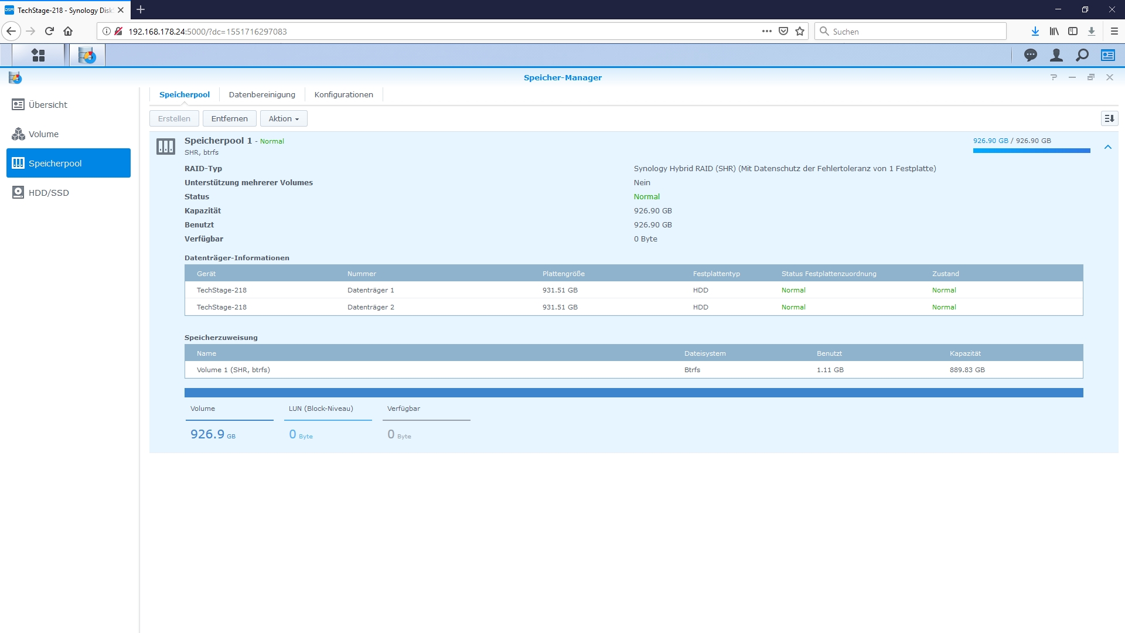The width and height of the screenshot is (1125, 633).
Task: Click the Speicherpool 1 usage progress bar
Action: tap(1031, 151)
